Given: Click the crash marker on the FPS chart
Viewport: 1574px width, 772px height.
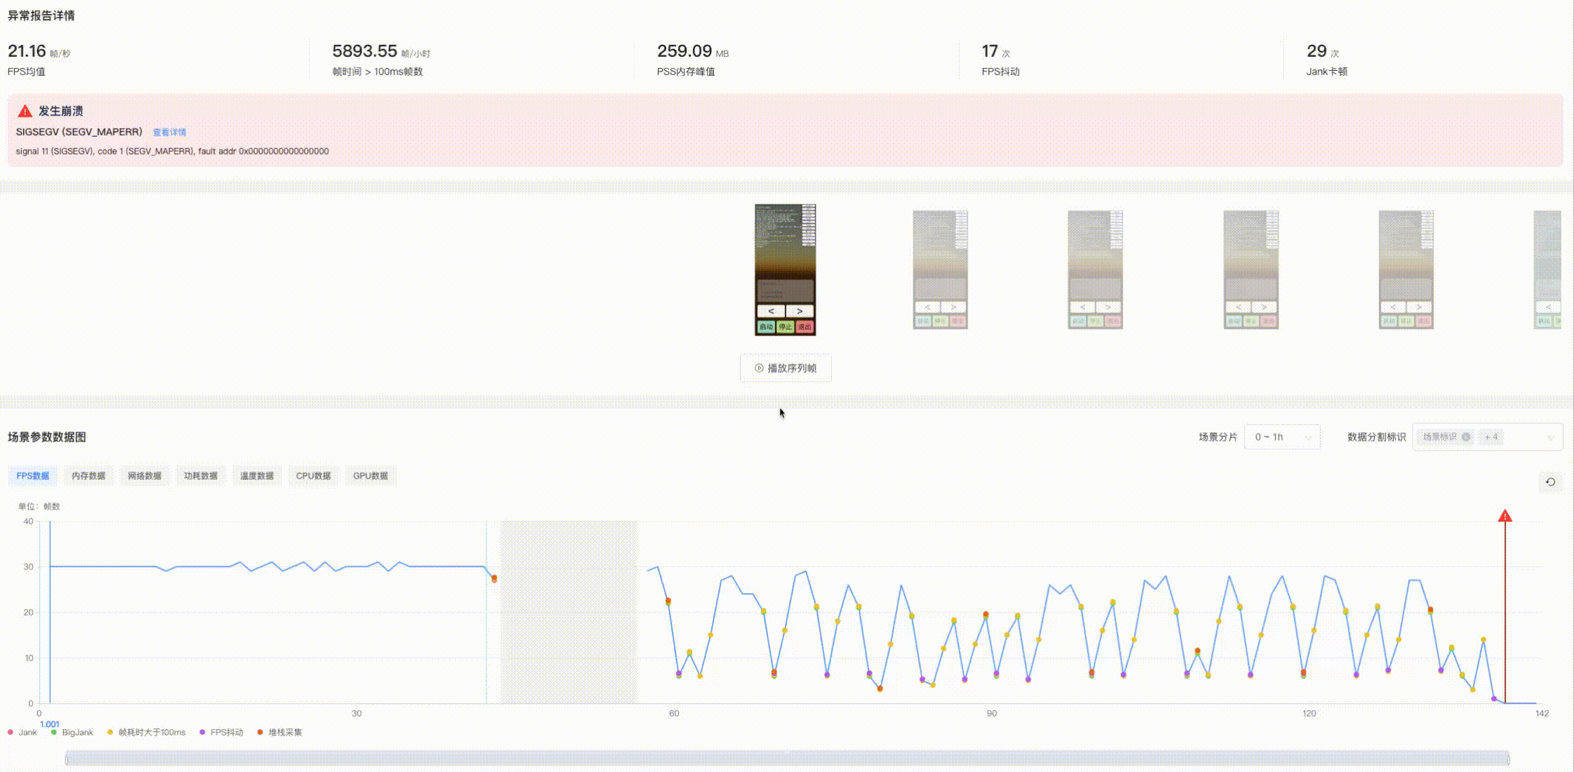Looking at the screenshot, I should point(1504,517).
